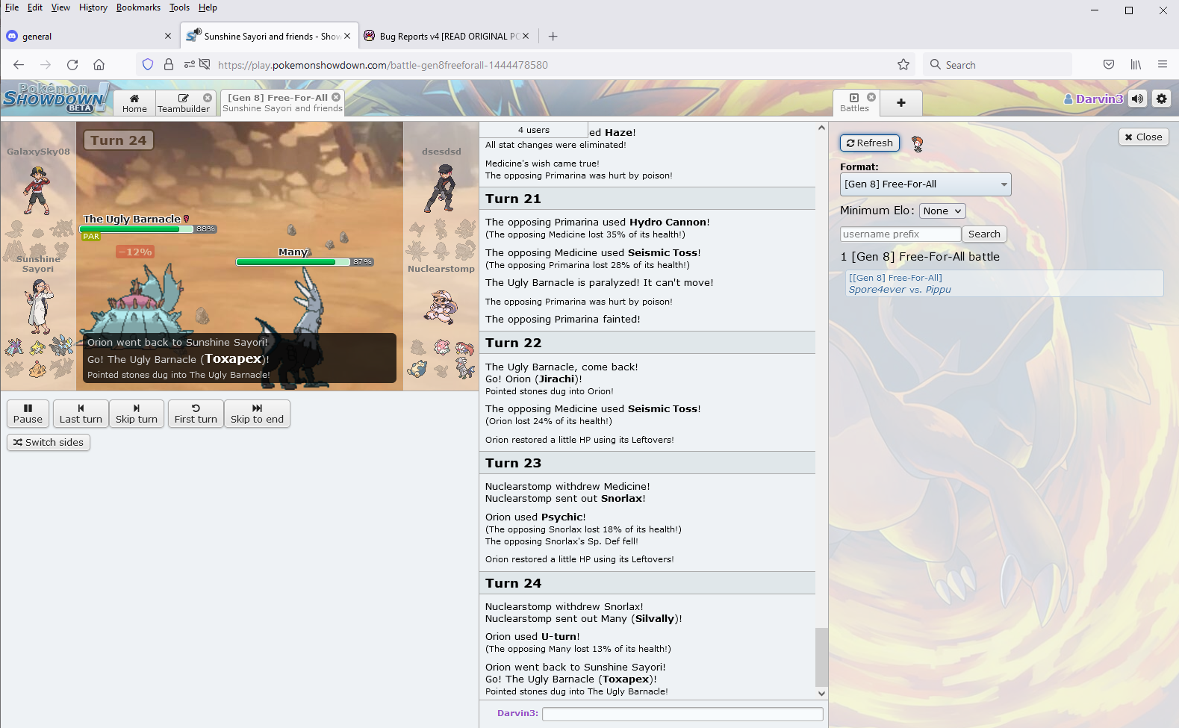Viewport: 1179px width, 728px height.
Task: Click the GalaxySky08 trainer avatar
Action: (37, 190)
